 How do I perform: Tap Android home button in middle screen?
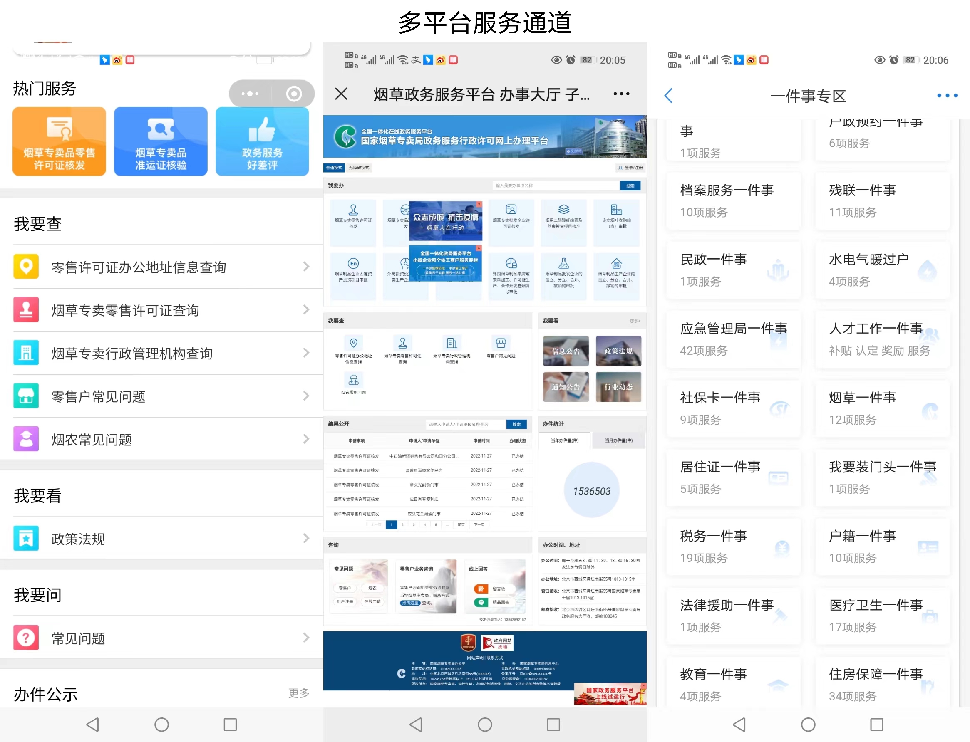(x=485, y=725)
